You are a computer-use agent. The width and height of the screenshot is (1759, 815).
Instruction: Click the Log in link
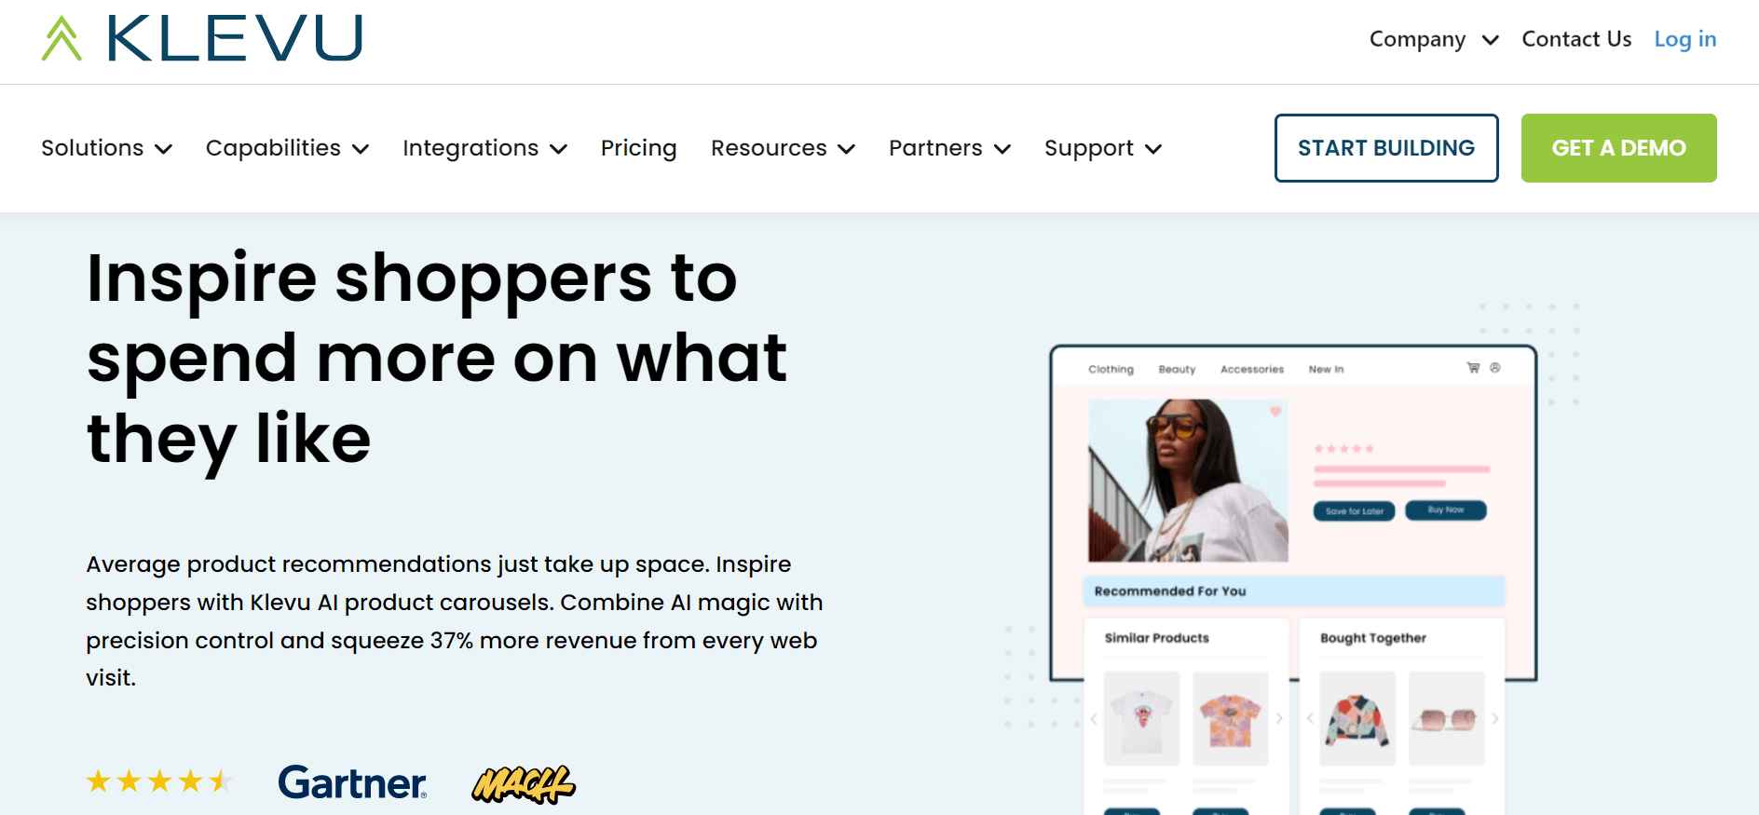click(1685, 39)
